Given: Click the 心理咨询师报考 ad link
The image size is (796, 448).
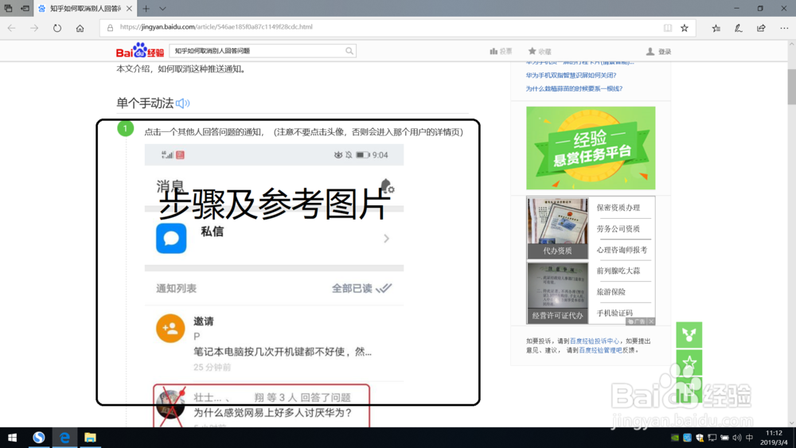Looking at the screenshot, I should 622,250.
